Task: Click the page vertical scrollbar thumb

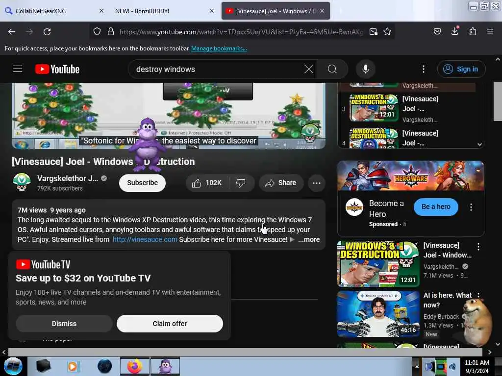Action: tap(498, 101)
